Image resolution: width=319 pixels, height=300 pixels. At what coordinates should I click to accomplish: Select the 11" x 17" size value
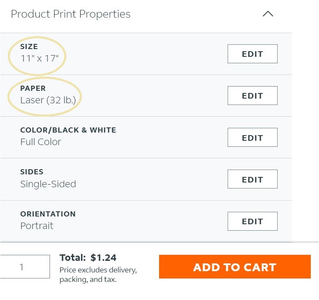39,59
